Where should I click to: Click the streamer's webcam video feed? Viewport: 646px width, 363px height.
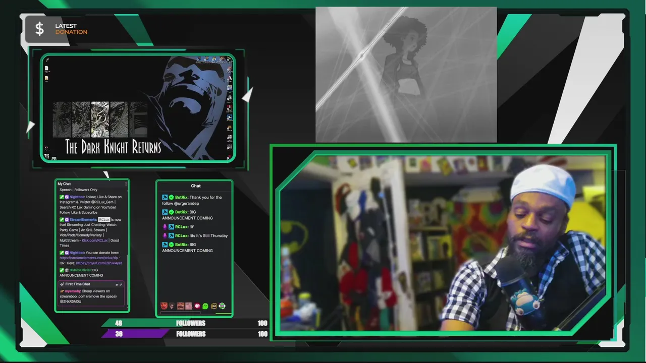(442, 243)
